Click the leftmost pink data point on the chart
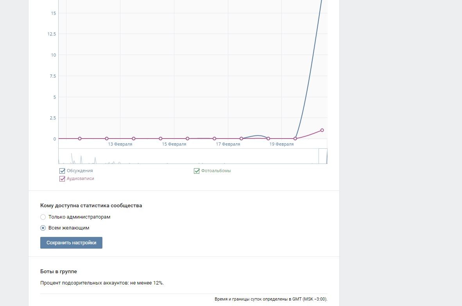The width and height of the screenshot is (462, 306). click(x=80, y=139)
